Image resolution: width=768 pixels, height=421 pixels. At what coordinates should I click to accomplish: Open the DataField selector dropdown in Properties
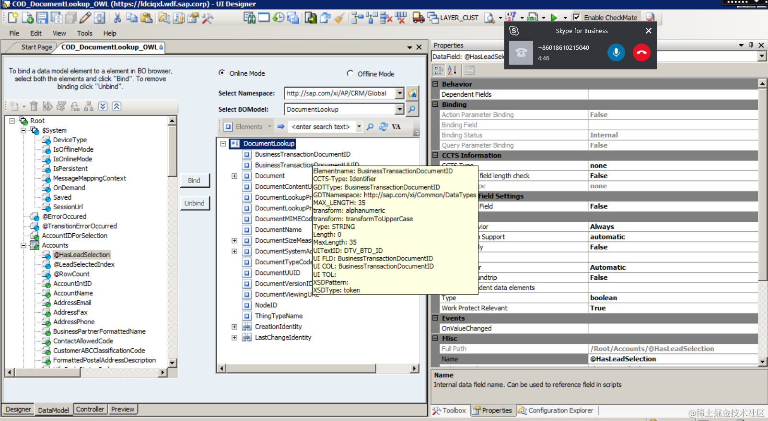click(762, 57)
